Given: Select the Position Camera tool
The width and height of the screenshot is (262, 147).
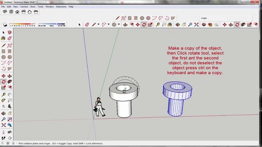Looking at the screenshot, I should click(x=4, y=132).
